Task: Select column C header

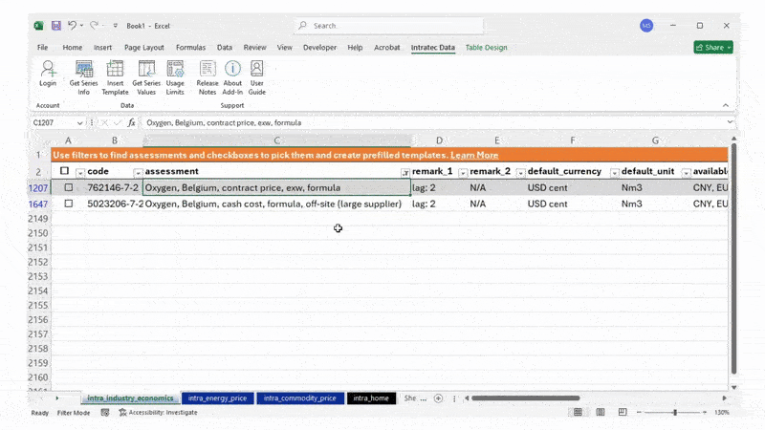Action: [x=276, y=140]
